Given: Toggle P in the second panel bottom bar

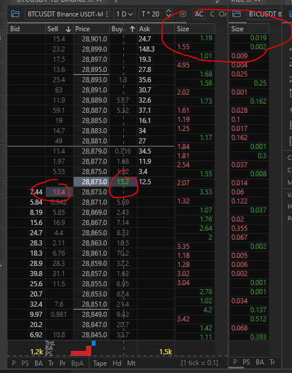Looking at the screenshot, I should tap(235, 362).
